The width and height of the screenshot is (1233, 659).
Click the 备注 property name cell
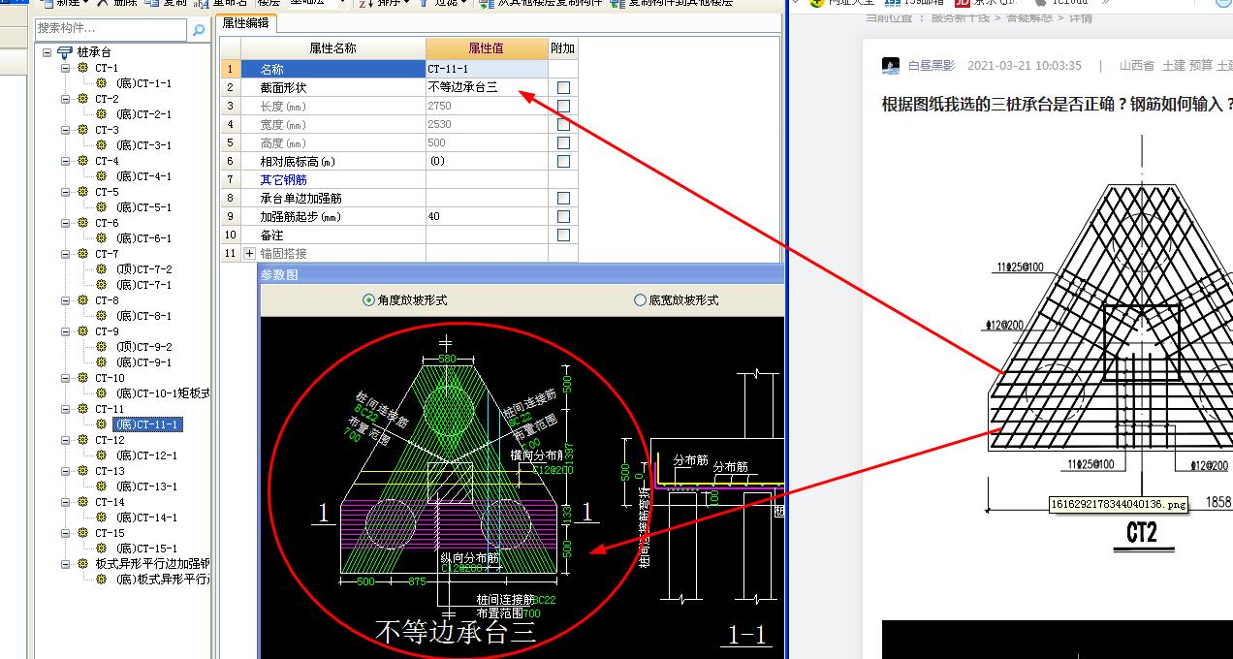pyautogui.click(x=332, y=235)
